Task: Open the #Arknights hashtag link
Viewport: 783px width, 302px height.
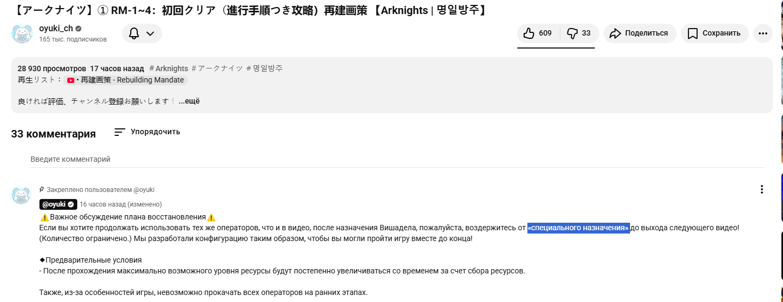Action: (x=169, y=68)
